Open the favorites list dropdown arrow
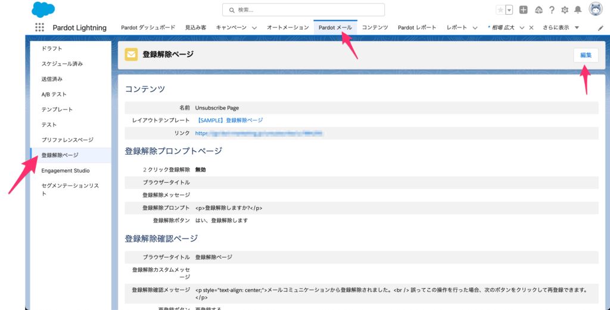Image resolution: width=610 pixels, height=310 pixels. (509, 10)
